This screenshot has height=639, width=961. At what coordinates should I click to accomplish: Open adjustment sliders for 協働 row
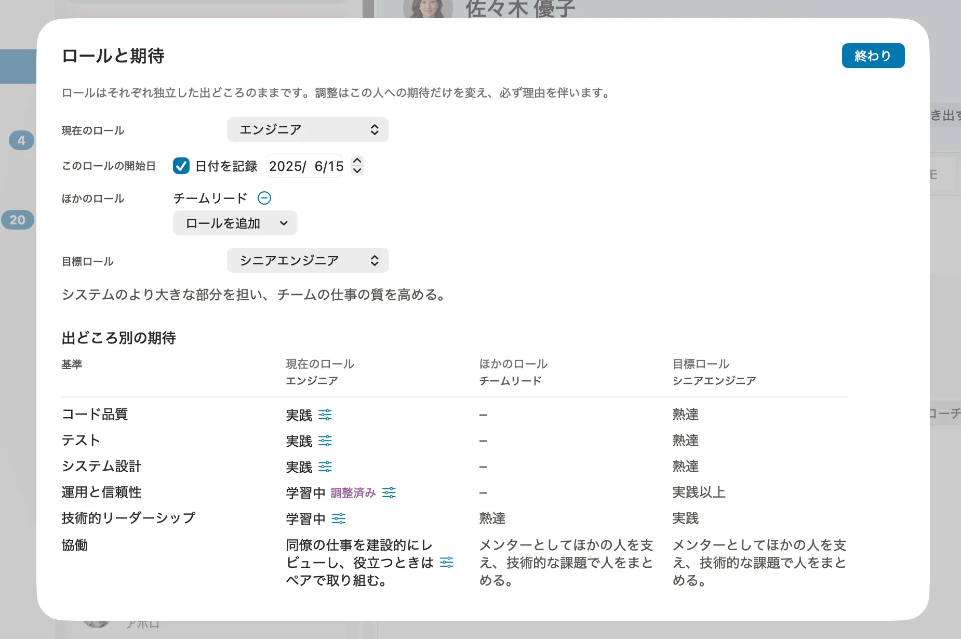click(x=447, y=562)
